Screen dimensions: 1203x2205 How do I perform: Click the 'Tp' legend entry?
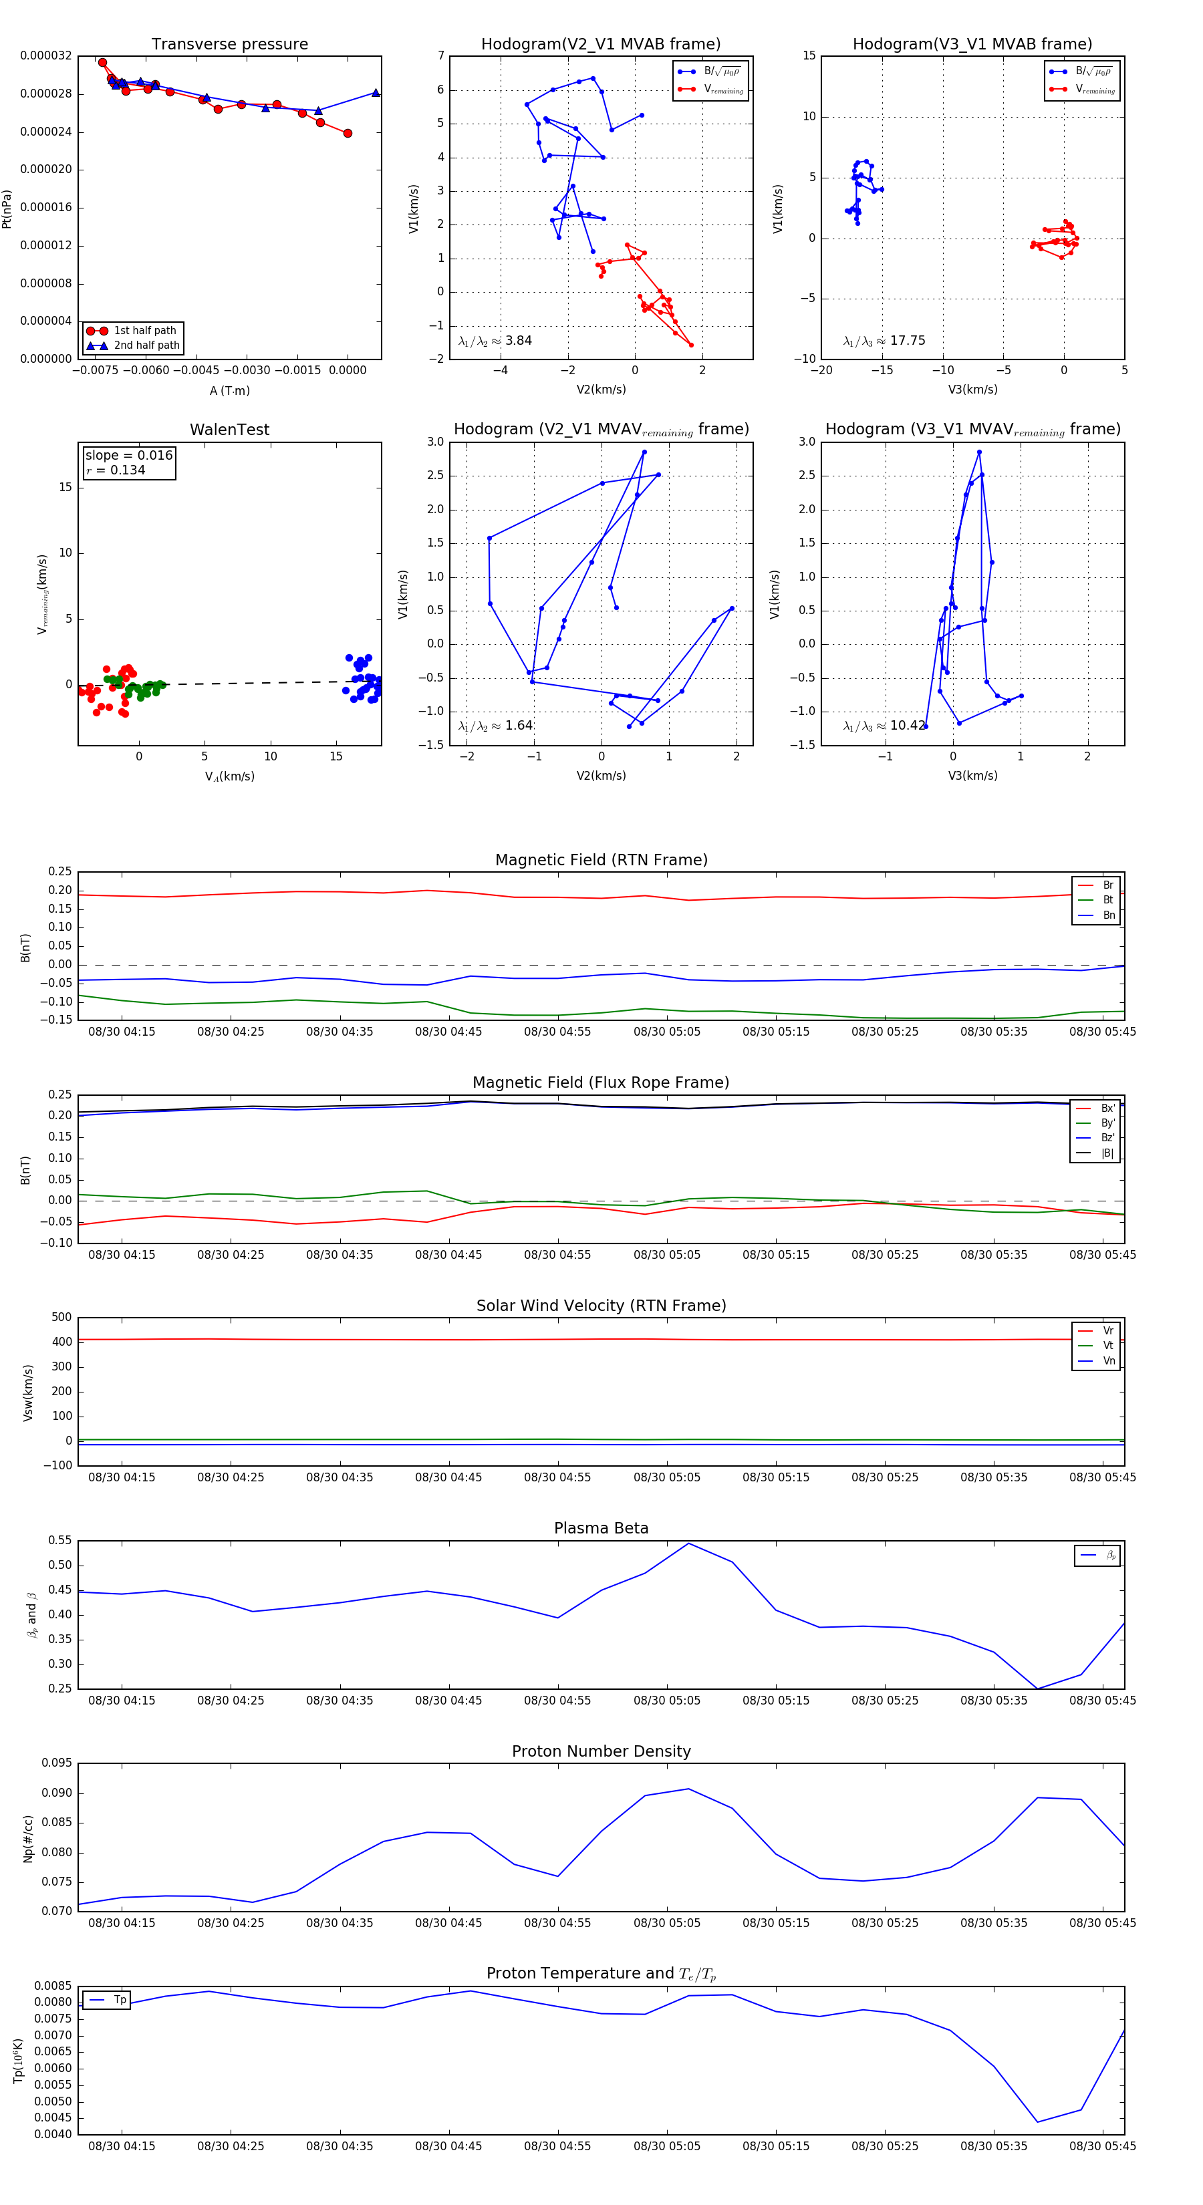(107, 2001)
